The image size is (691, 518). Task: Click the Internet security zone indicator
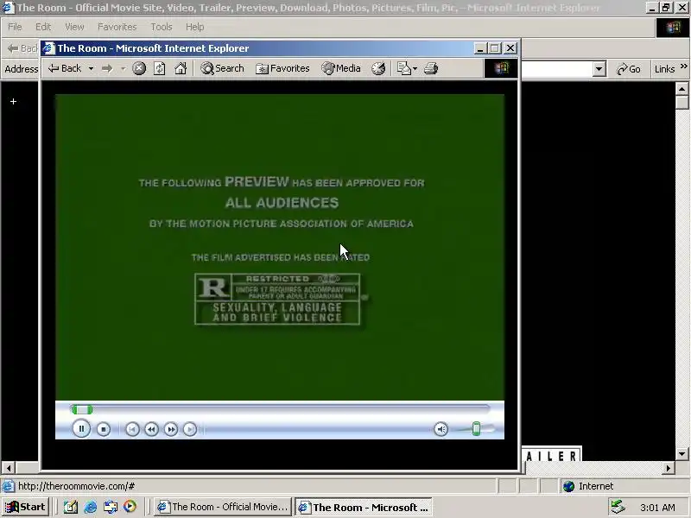[x=588, y=486]
